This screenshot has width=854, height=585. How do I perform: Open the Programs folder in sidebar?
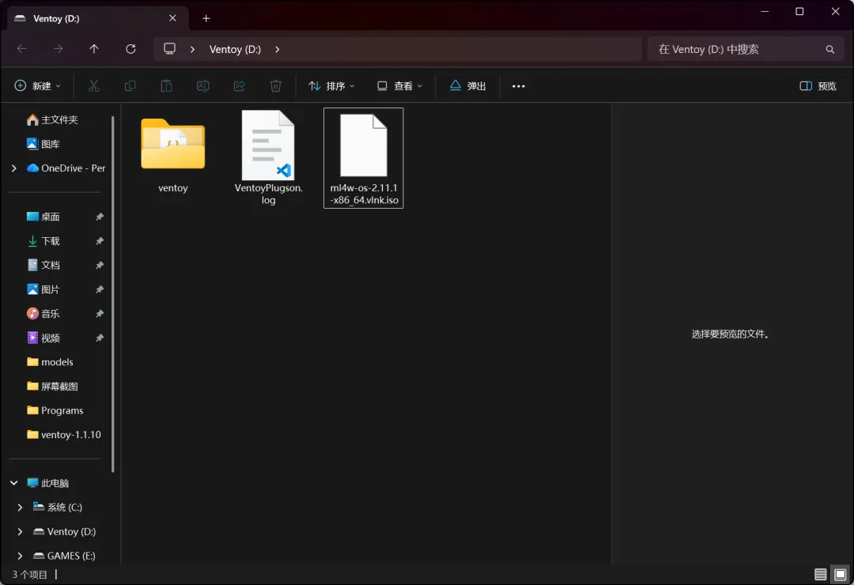[x=55, y=411]
